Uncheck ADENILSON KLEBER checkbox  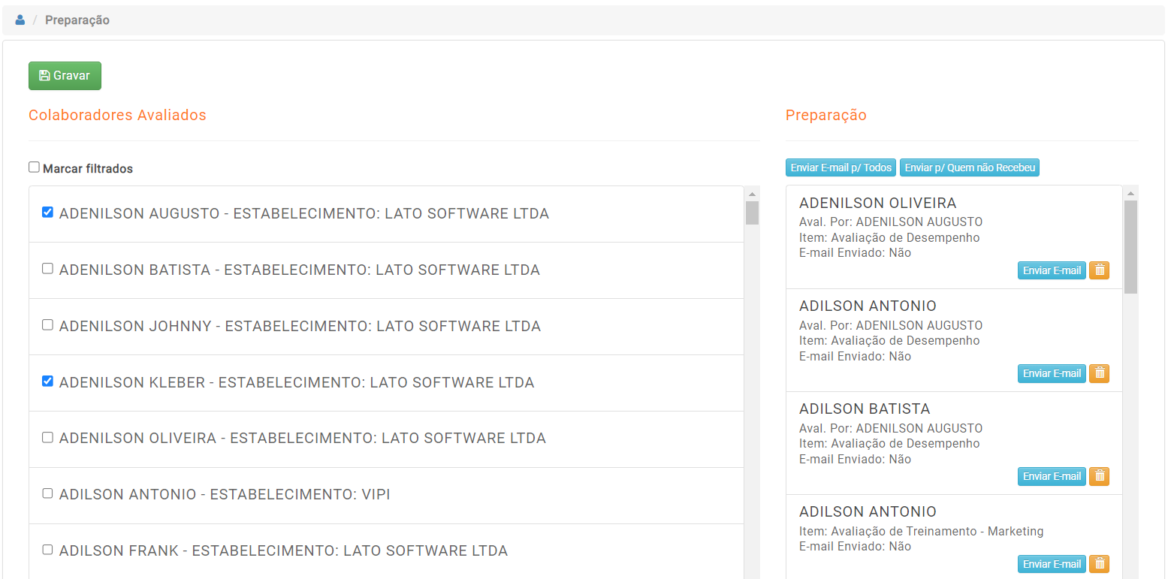[x=47, y=381]
